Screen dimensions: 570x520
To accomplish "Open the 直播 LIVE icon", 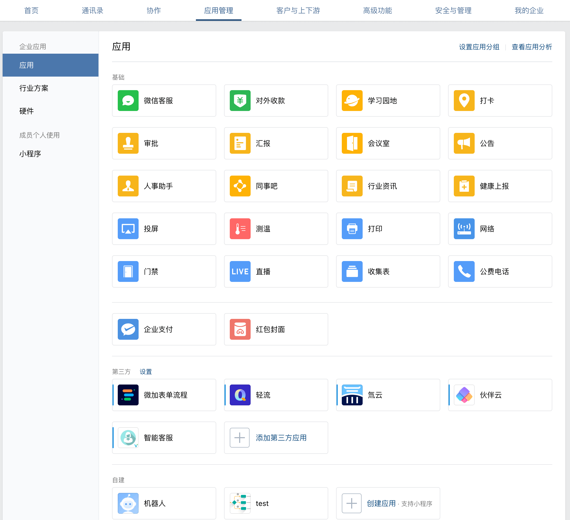I will 240,271.
